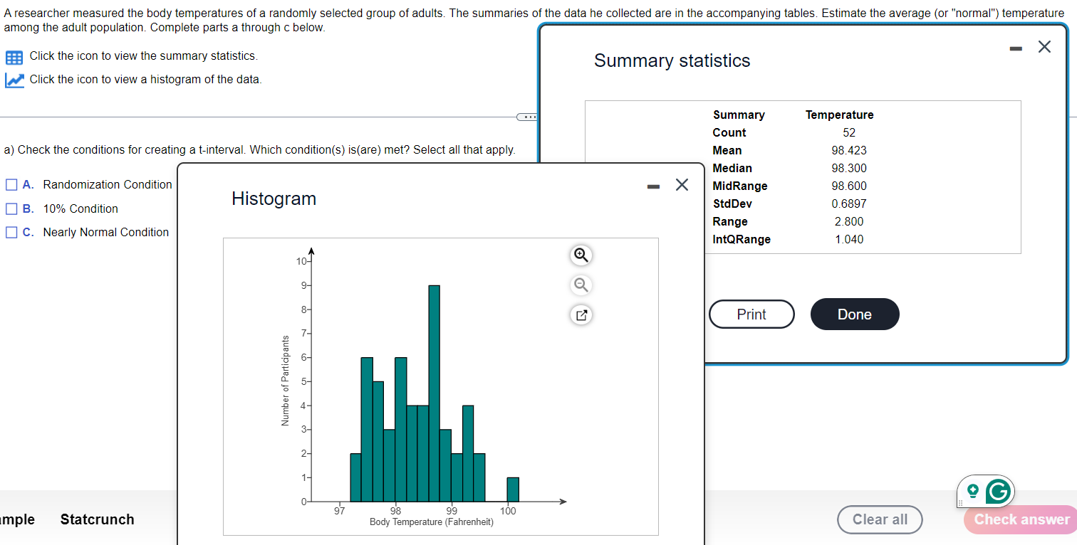This screenshot has width=1077, height=545.
Task: Open the histogram chart icon
Action: 14,80
